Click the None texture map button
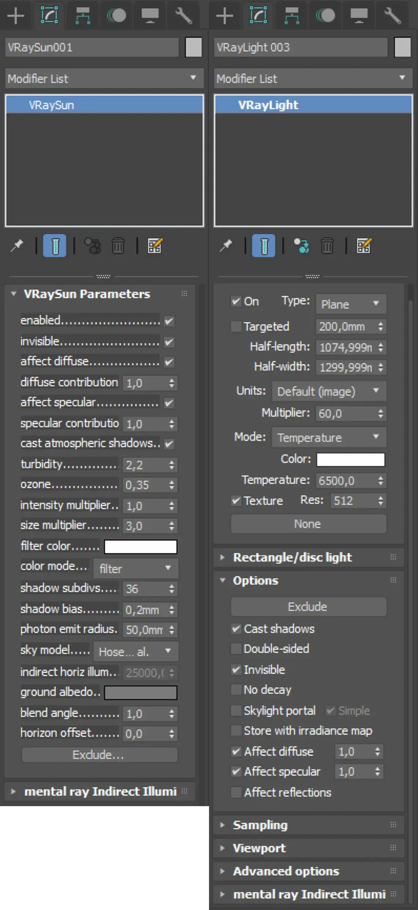418x910 pixels. click(308, 524)
